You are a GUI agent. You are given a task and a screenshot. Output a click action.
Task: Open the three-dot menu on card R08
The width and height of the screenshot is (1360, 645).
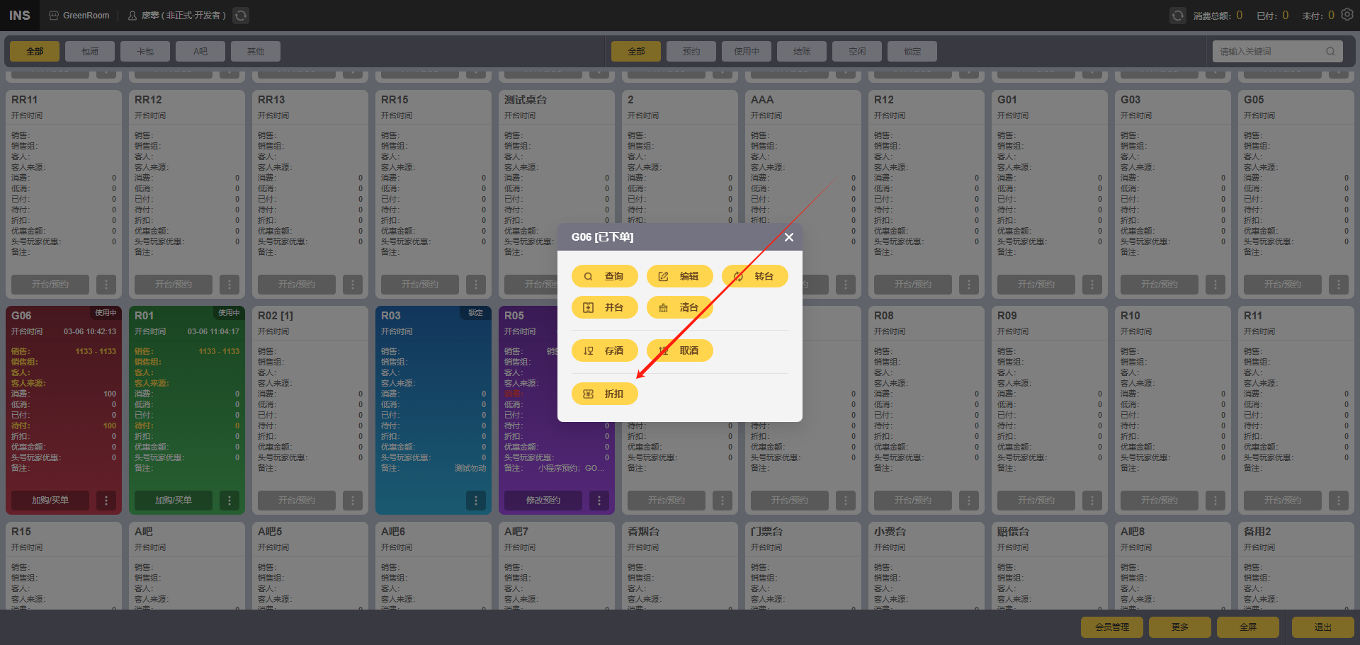tap(969, 501)
